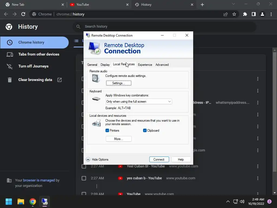Collapse dialog with Hide Options arrow
This screenshot has width=277, height=208.
pyautogui.click(x=88, y=159)
